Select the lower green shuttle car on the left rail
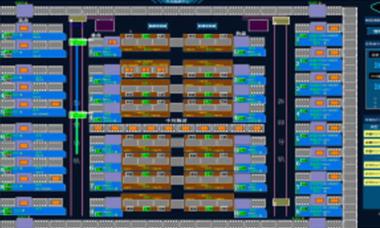The width and height of the screenshot is (380, 228). (x=78, y=115)
